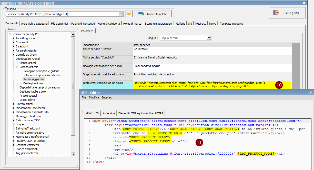This screenshot has height=170, width=314.
Task: Select the Testo email consiglia ad un amico row
Action: (x=103, y=83)
